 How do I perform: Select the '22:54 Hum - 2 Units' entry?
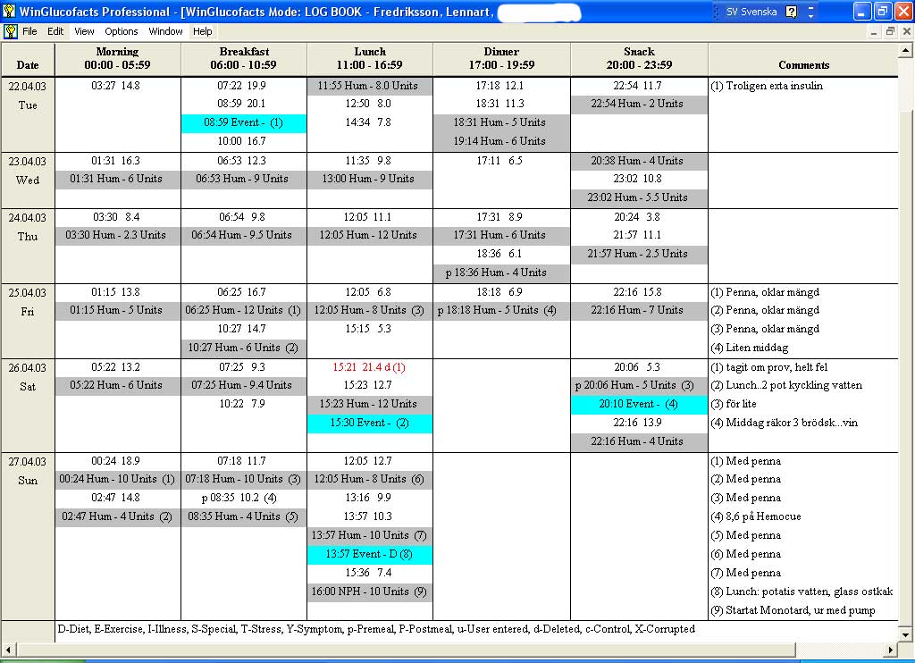(x=638, y=105)
